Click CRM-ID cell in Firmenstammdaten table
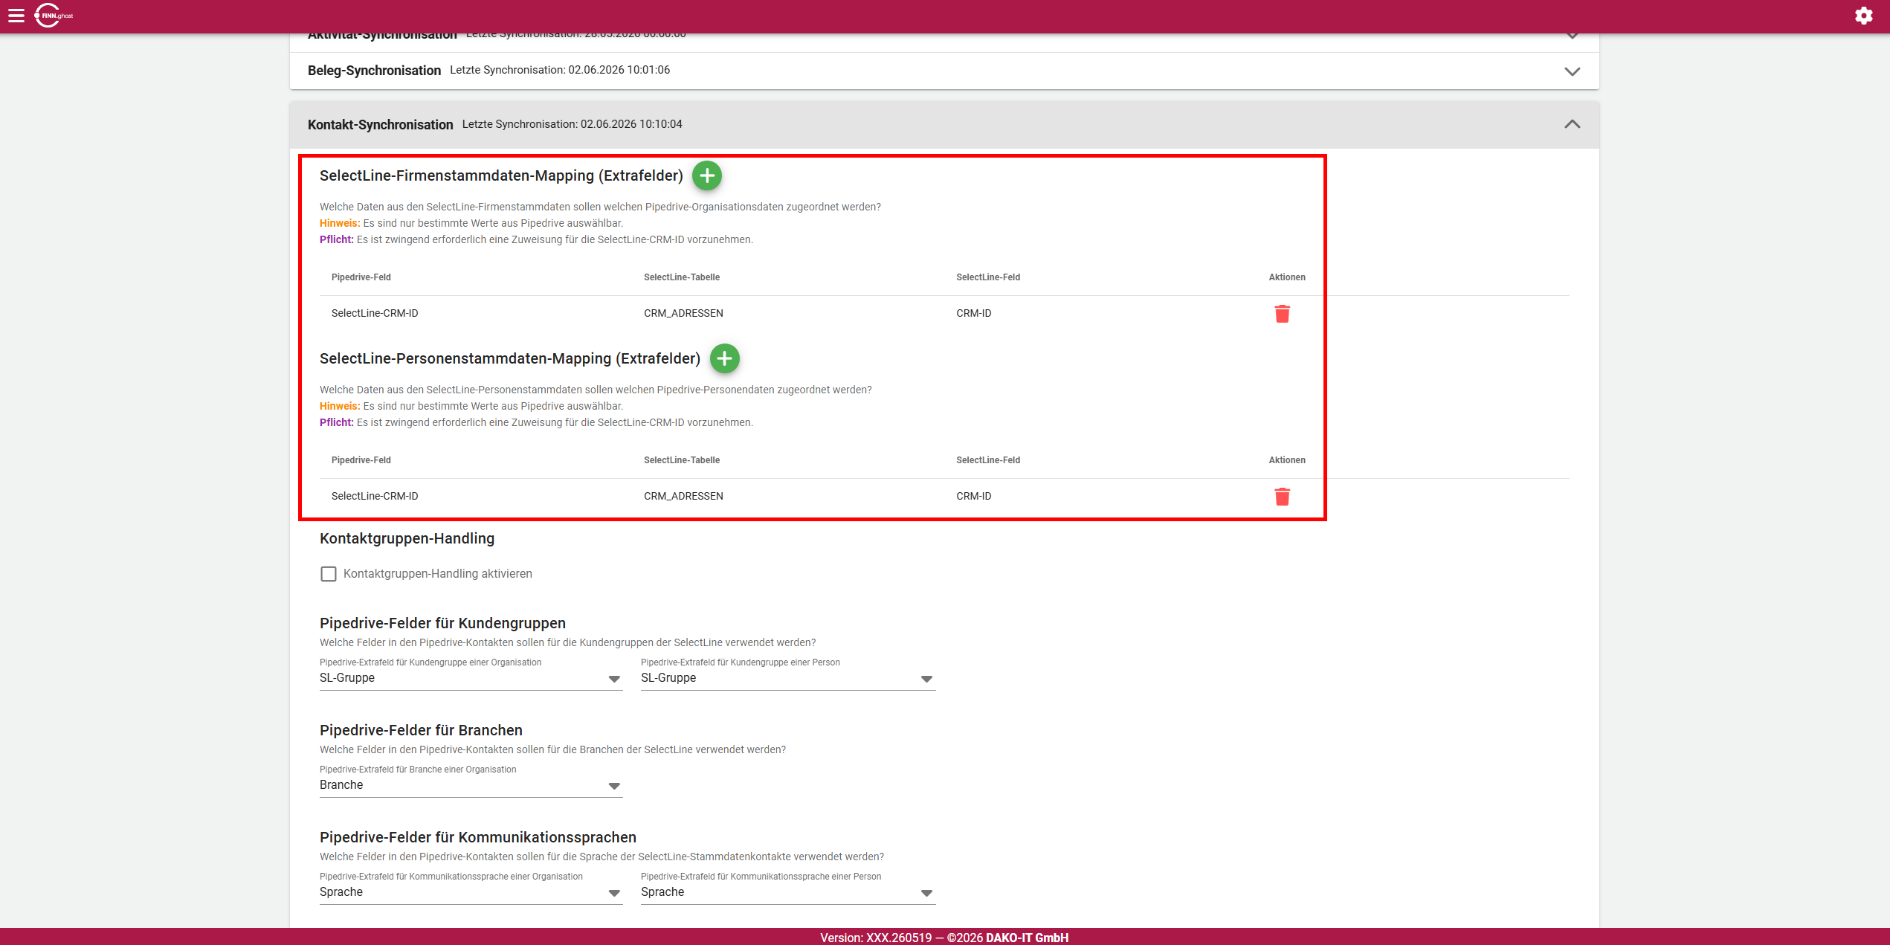The width and height of the screenshot is (1890, 945). [x=974, y=313]
